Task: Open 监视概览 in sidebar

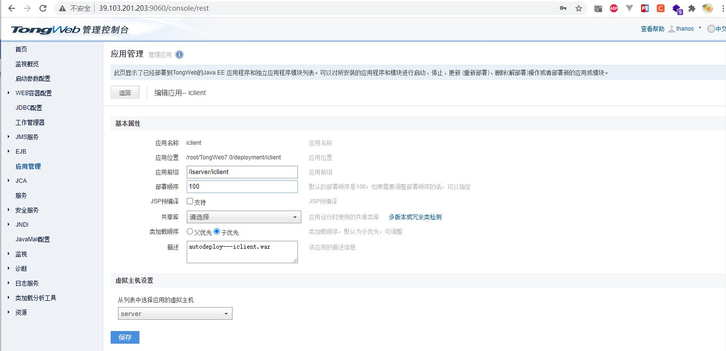Action: (x=27, y=64)
